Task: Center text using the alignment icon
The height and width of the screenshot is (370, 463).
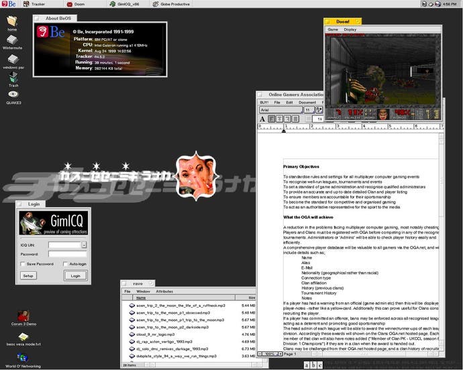Action: click(279, 119)
